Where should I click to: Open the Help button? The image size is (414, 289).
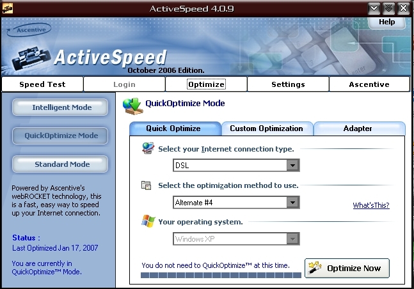click(386, 22)
